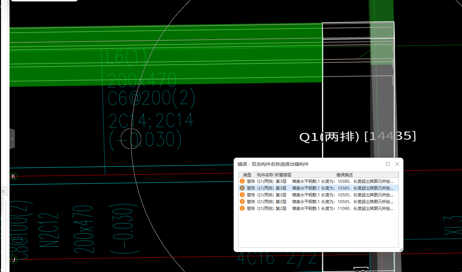Sort by the 错误描述 column header

click(345, 175)
